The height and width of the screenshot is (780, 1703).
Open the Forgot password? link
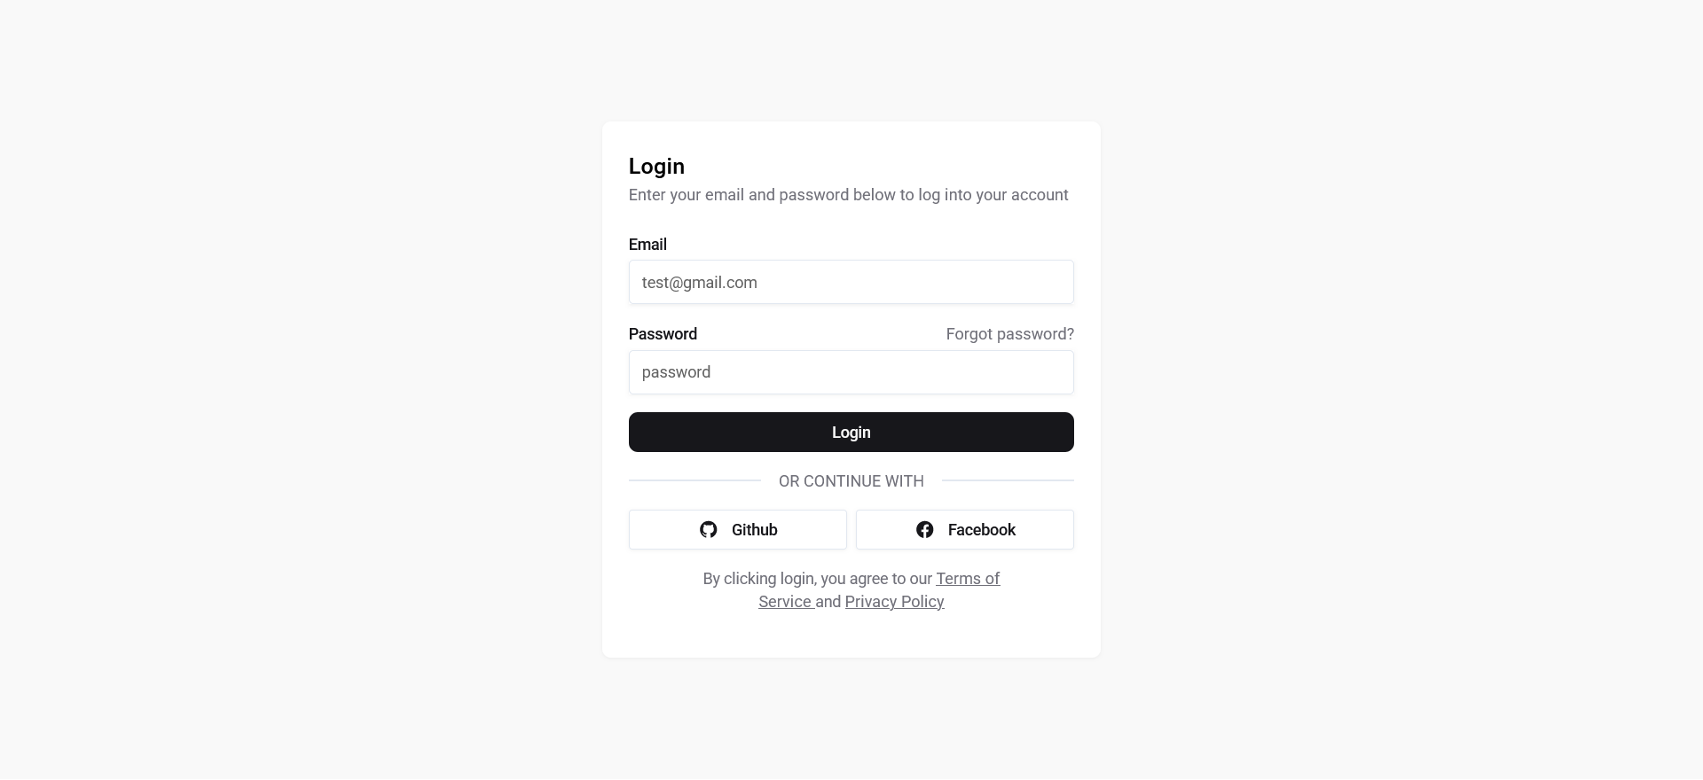1009,334
